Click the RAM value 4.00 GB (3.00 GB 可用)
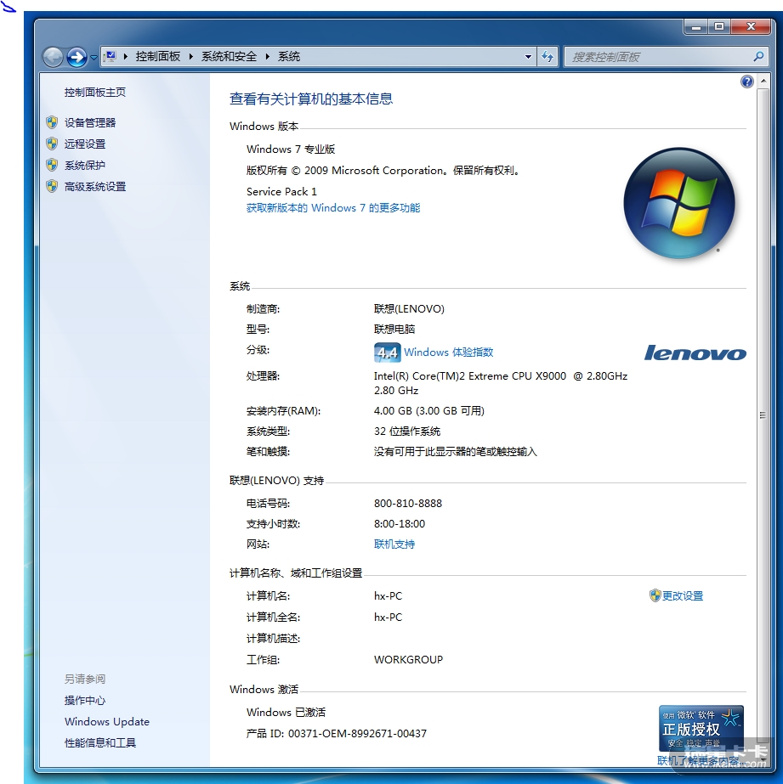 tap(428, 411)
